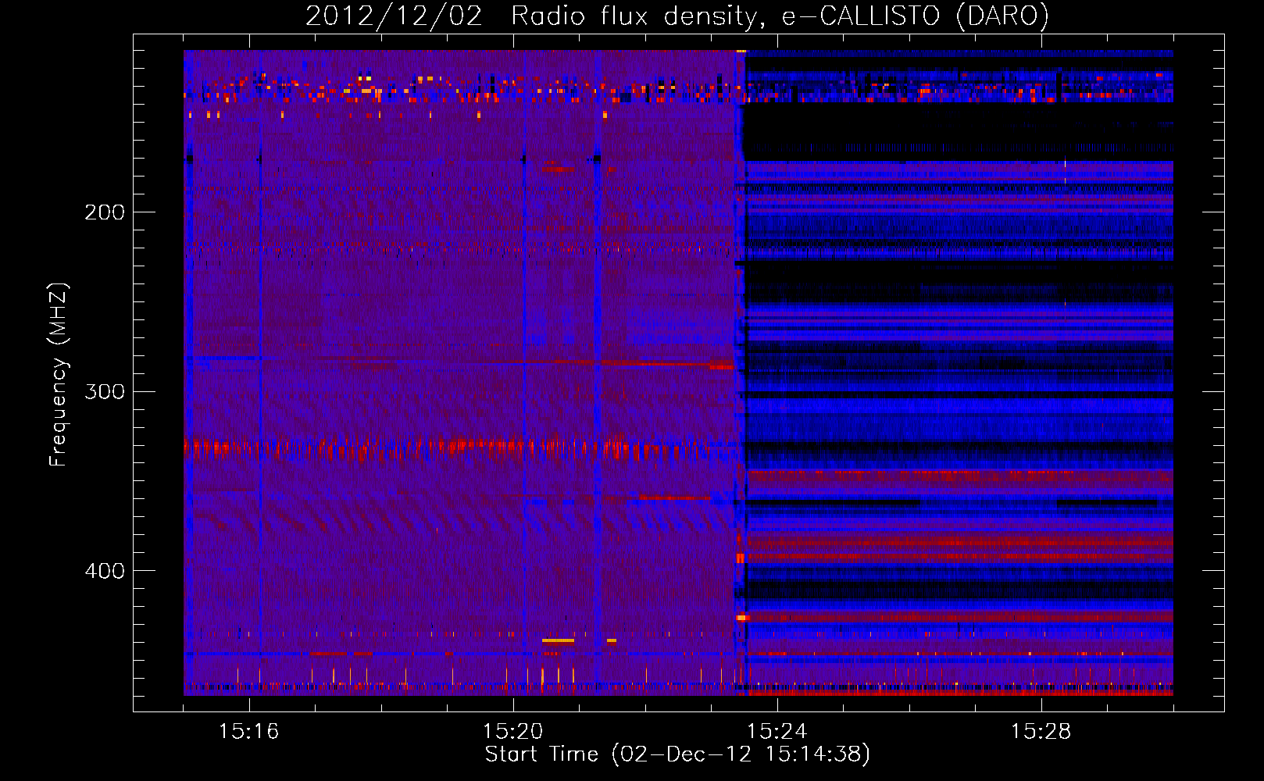Screen dimensions: 1264x781
Task: Click the 'Start Time (02-Dec-12 15:14:38)' label
Action: (x=677, y=754)
